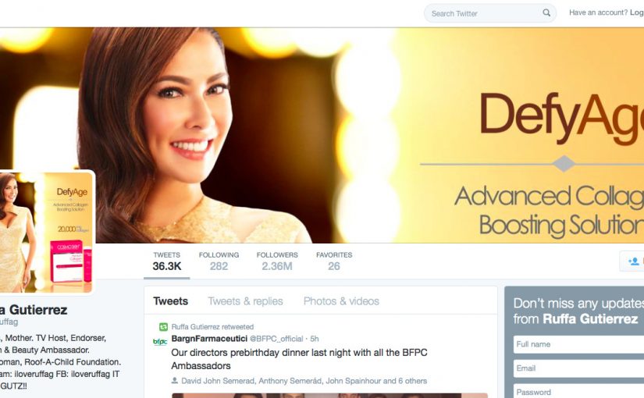Select the Tweets timeline tab

coord(170,301)
